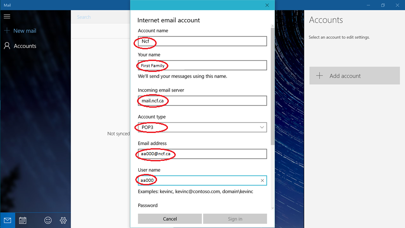The width and height of the screenshot is (405, 228).
Task: Send feedback with the smiley icon
Action: 48,220
